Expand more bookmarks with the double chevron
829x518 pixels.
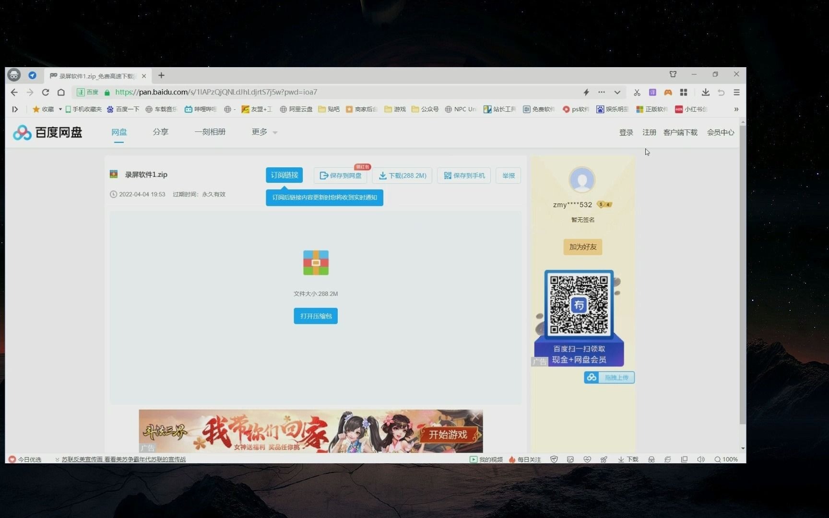[736, 109]
